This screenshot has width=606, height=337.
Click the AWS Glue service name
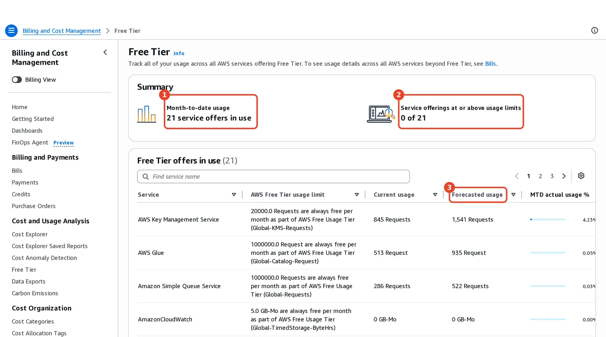click(151, 253)
